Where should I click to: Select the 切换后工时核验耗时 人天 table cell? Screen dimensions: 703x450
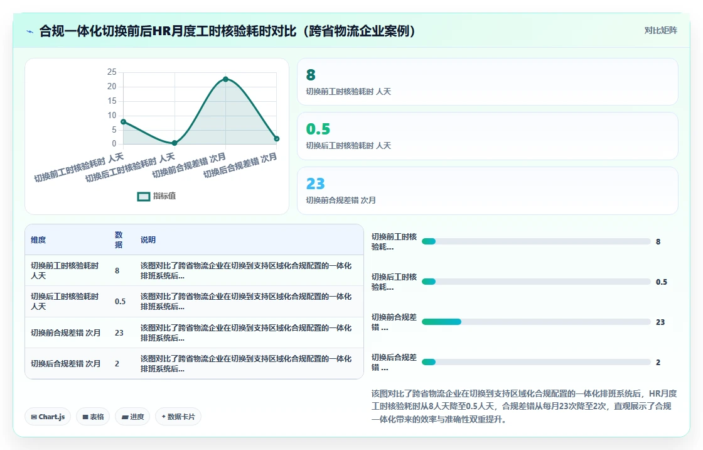(x=65, y=301)
